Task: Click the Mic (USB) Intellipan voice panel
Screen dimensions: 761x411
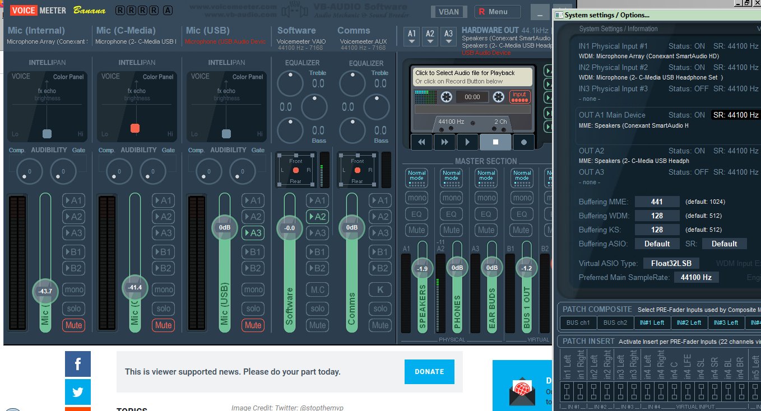Action: (x=226, y=106)
